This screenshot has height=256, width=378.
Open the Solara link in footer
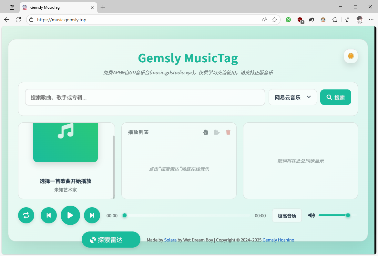[x=170, y=240]
